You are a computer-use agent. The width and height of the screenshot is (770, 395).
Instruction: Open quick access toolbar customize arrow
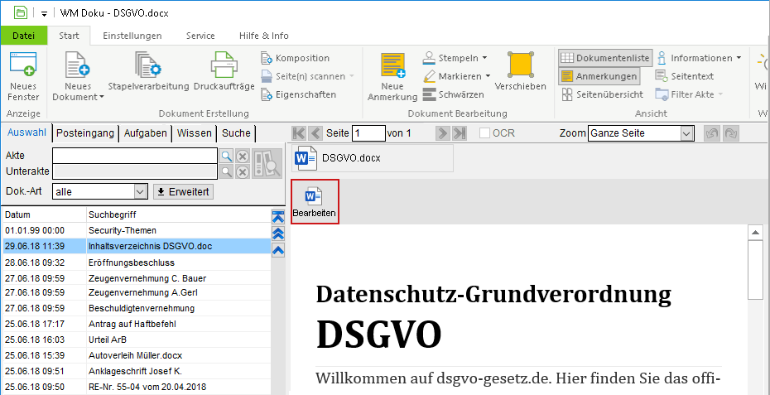point(44,14)
